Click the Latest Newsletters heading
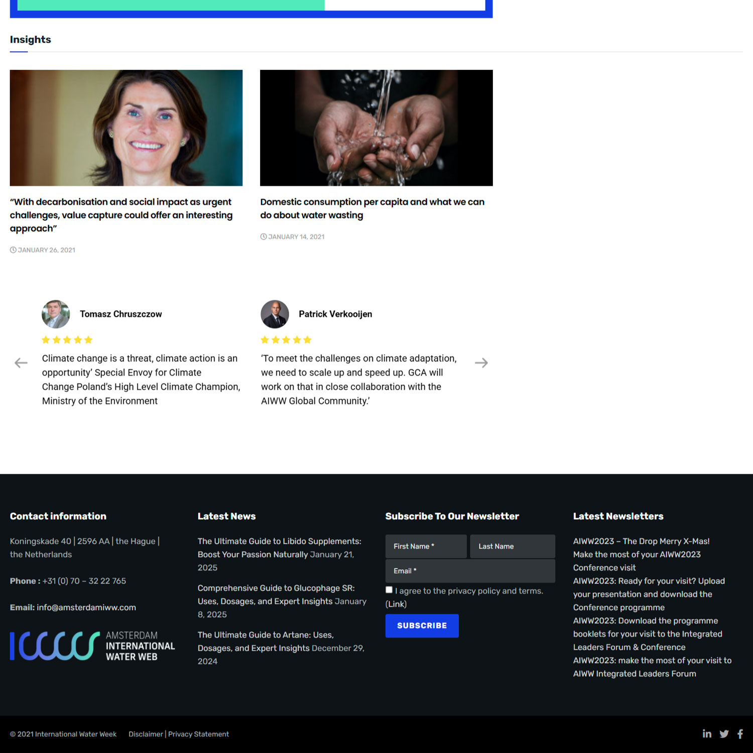This screenshot has width=753, height=753. coord(618,516)
